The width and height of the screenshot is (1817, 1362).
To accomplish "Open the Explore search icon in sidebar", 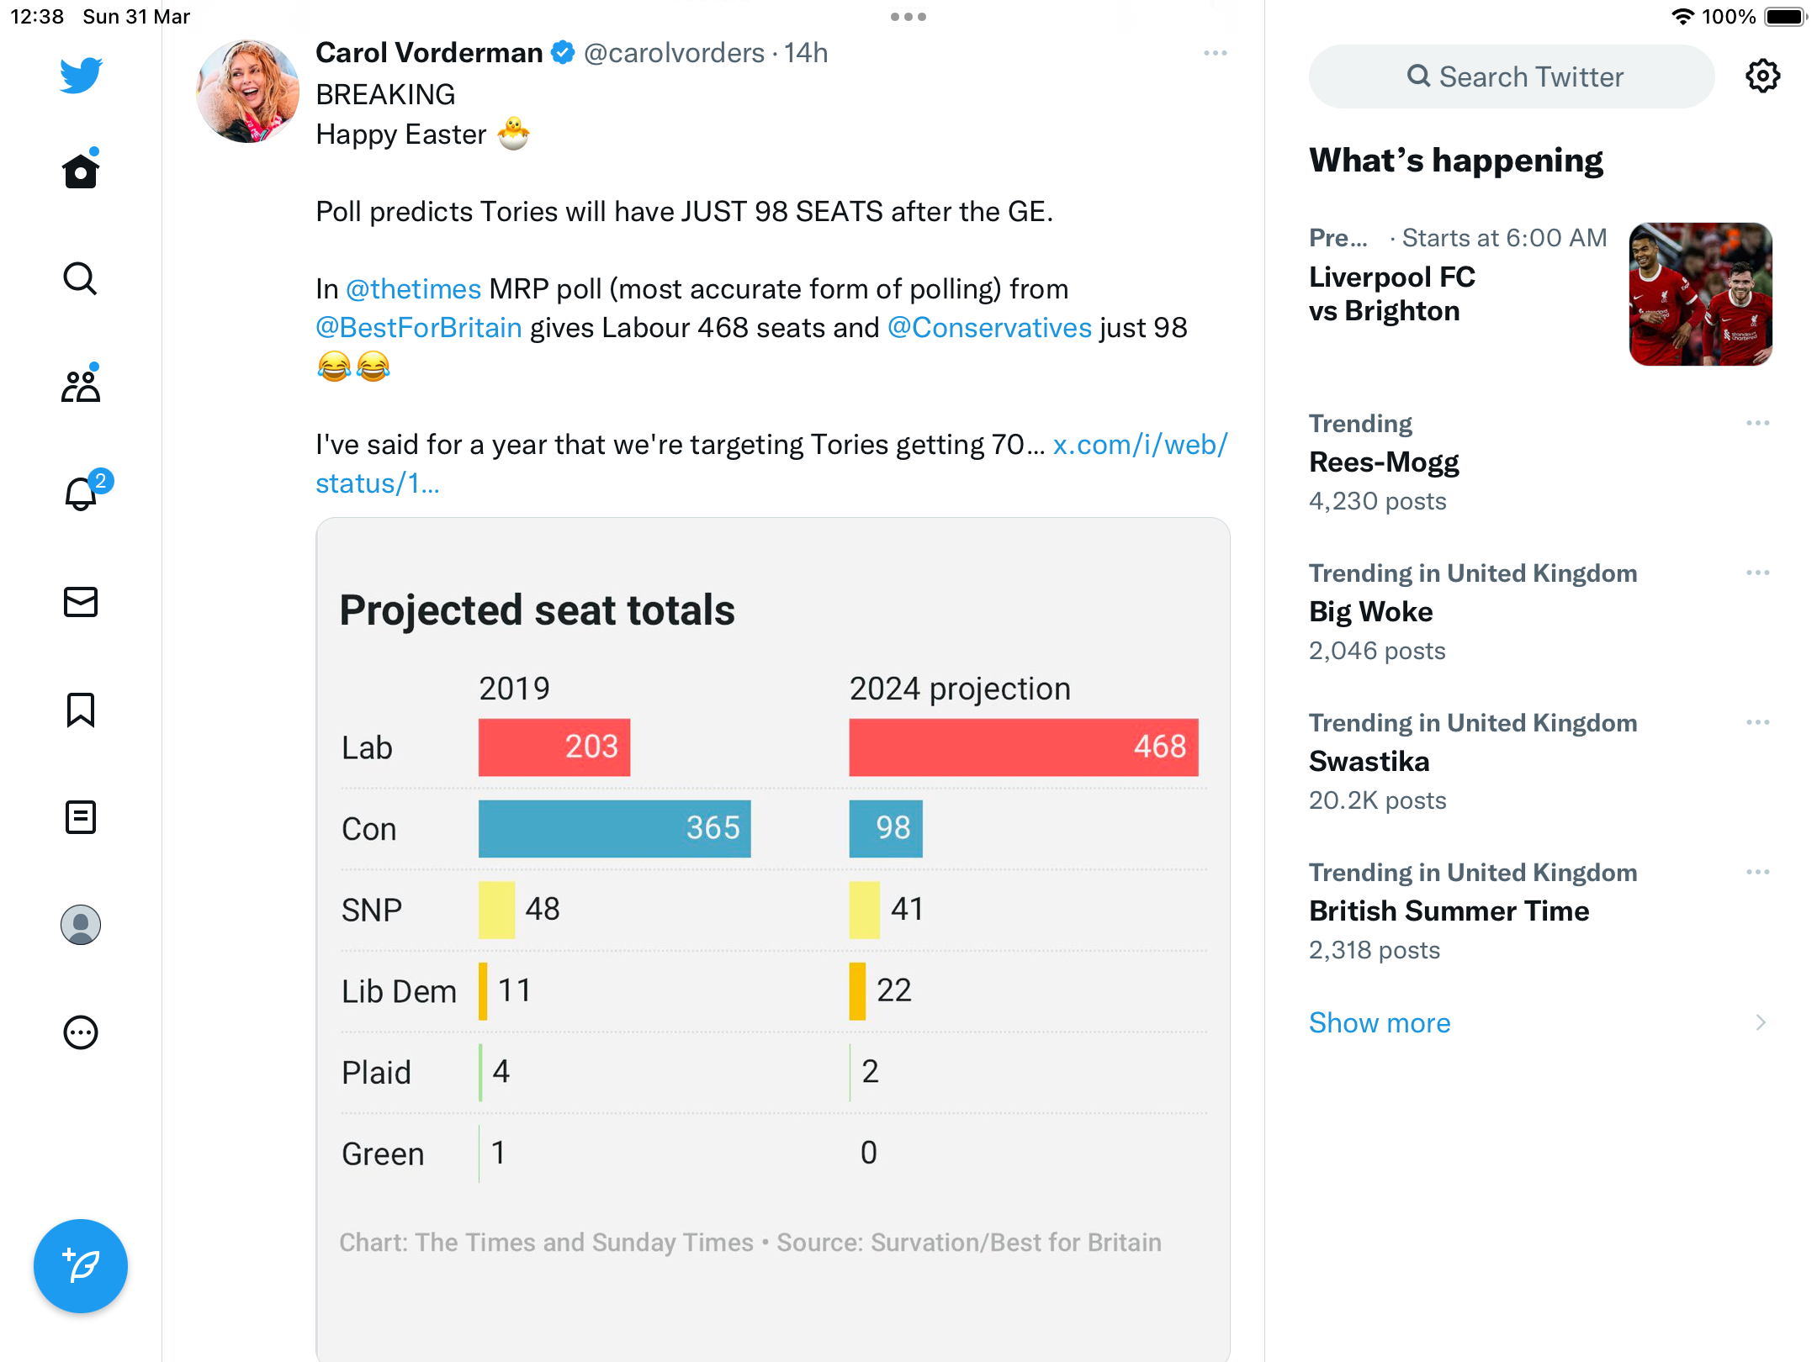I will click(x=81, y=278).
